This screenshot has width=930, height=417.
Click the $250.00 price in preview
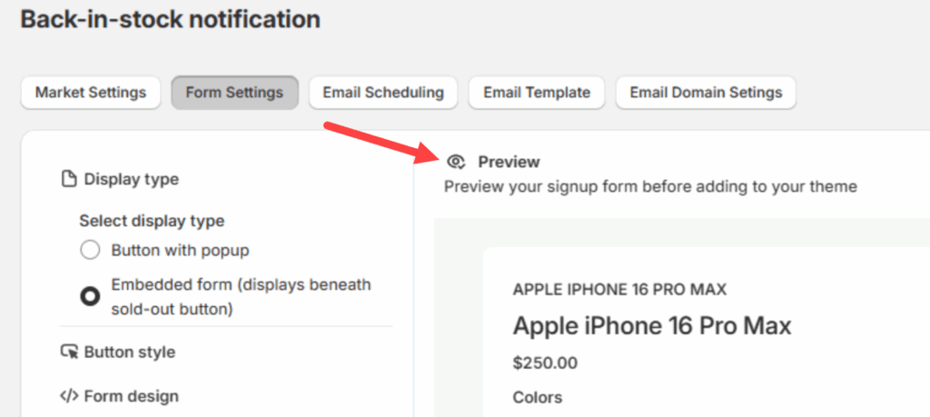(545, 363)
